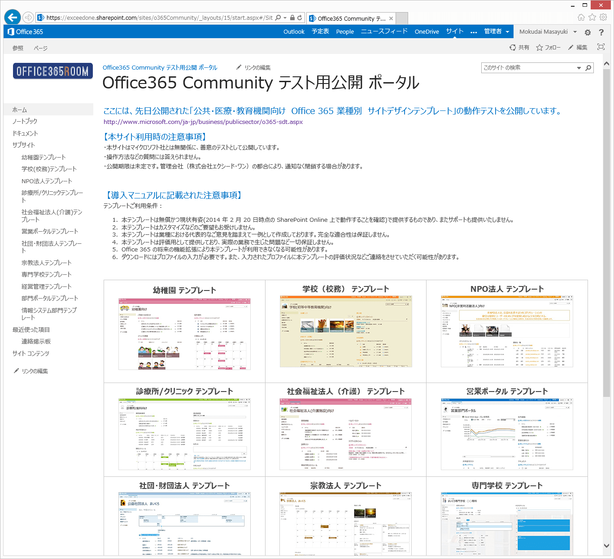Open 連絡掲示板 under recent items

click(x=36, y=341)
